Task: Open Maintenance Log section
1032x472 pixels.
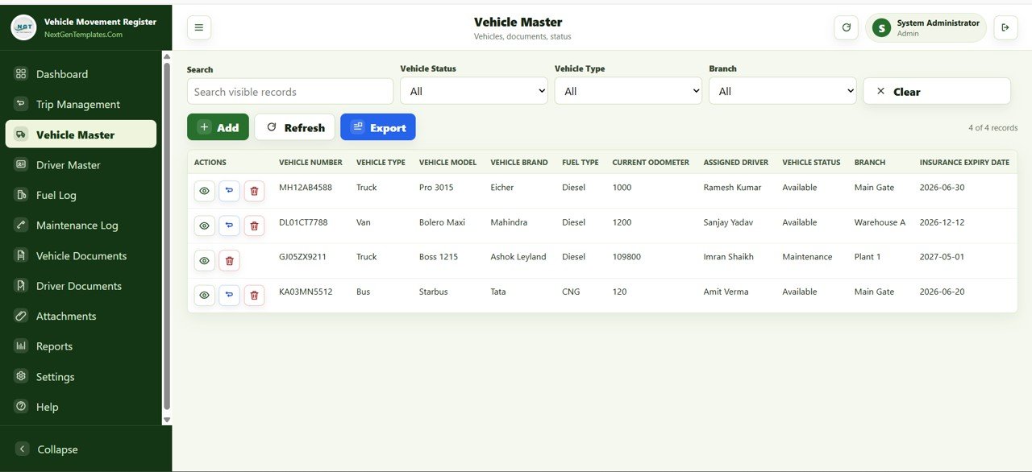Action: coord(81,225)
